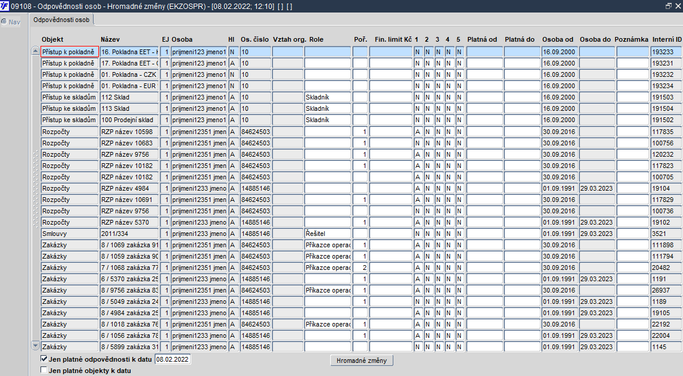The height and width of the screenshot is (376, 683).
Task: Enable Jen platné objekty k datu checkbox
Action: pyautogui.click(x=44, y=370)
